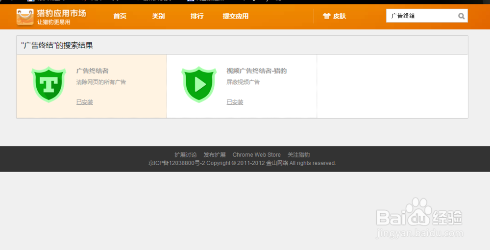Open the 视频广告终结者-猎豹 title link
This screenshot has height=250, width=490.
(x=257, y=71)
